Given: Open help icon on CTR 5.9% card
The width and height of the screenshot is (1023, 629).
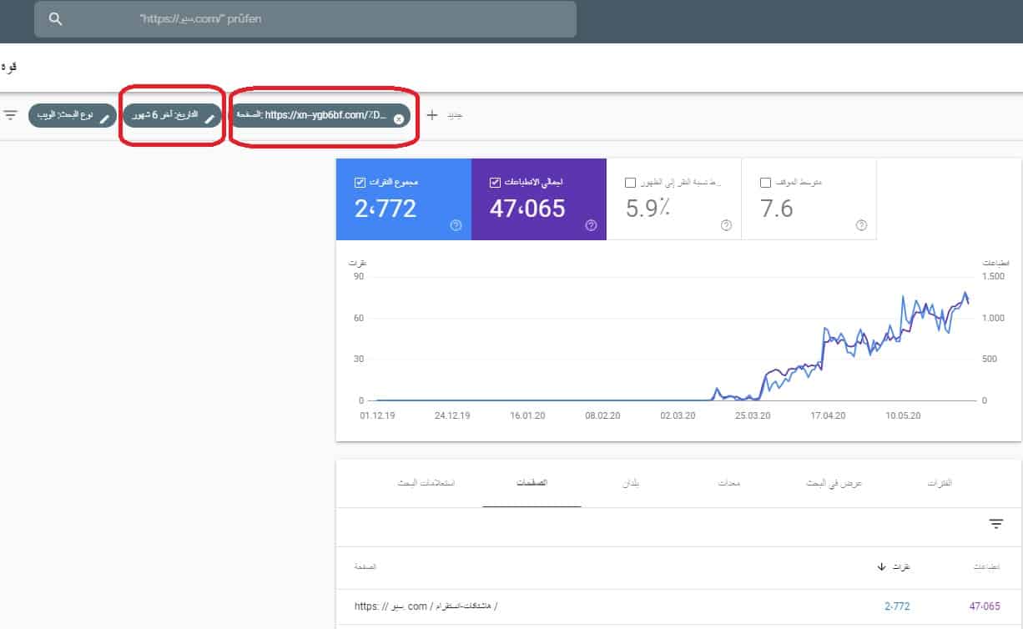Looking at the screenshot, I should (x=726, y=225).
